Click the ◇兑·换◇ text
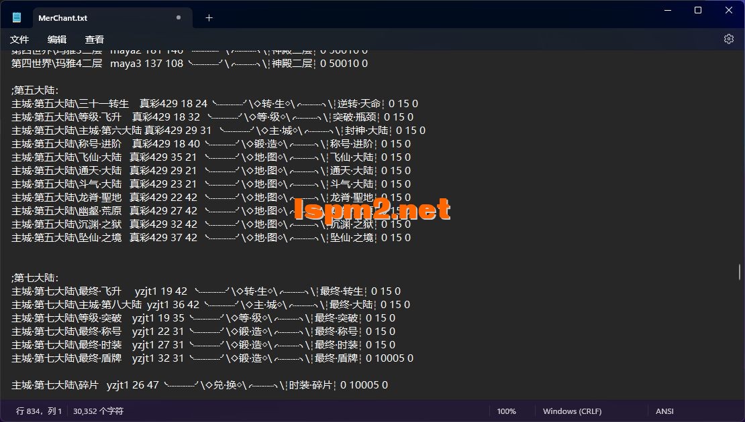This screenshot has width=745, height=422. pos(225,385)
